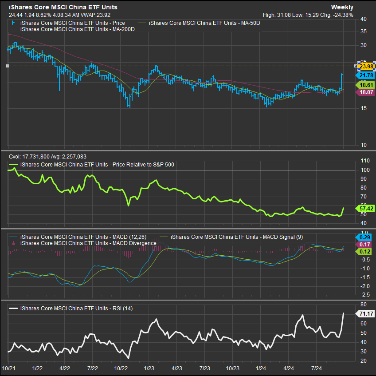
Task: Click the -2.5 MACD axis label
Action: (x=365, y=295)
